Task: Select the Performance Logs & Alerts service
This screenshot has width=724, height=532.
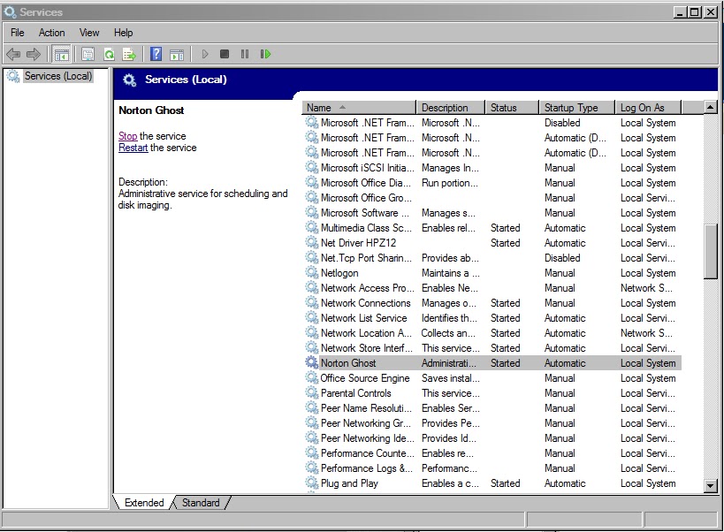Action: (492, 467)
